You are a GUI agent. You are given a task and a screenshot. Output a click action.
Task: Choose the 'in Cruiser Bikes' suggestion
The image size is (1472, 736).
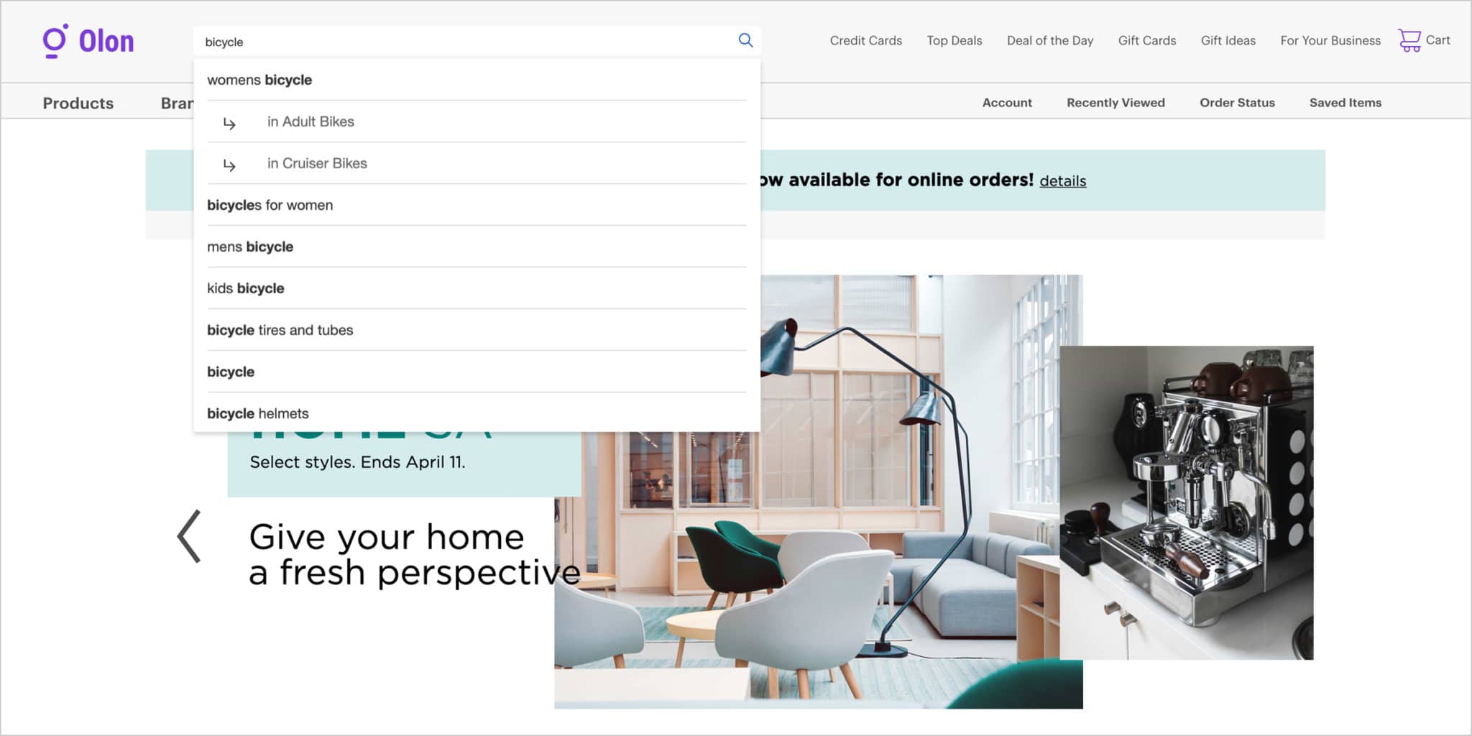coord(477,163)
